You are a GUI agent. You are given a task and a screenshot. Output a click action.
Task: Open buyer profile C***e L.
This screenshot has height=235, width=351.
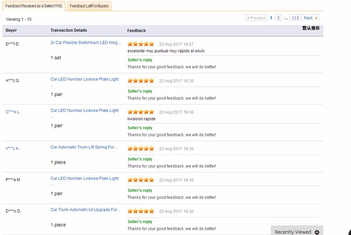pyautogui.click(x=13, y=112)
